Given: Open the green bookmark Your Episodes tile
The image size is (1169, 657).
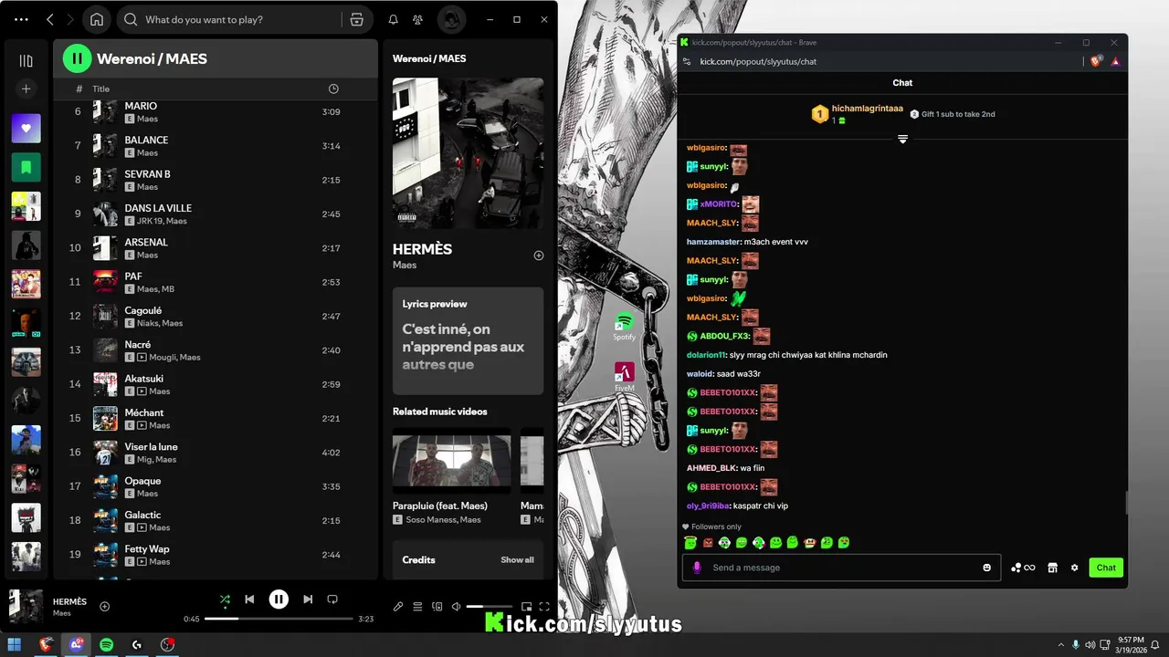Looking at the screenshot, I should (26, 167).
